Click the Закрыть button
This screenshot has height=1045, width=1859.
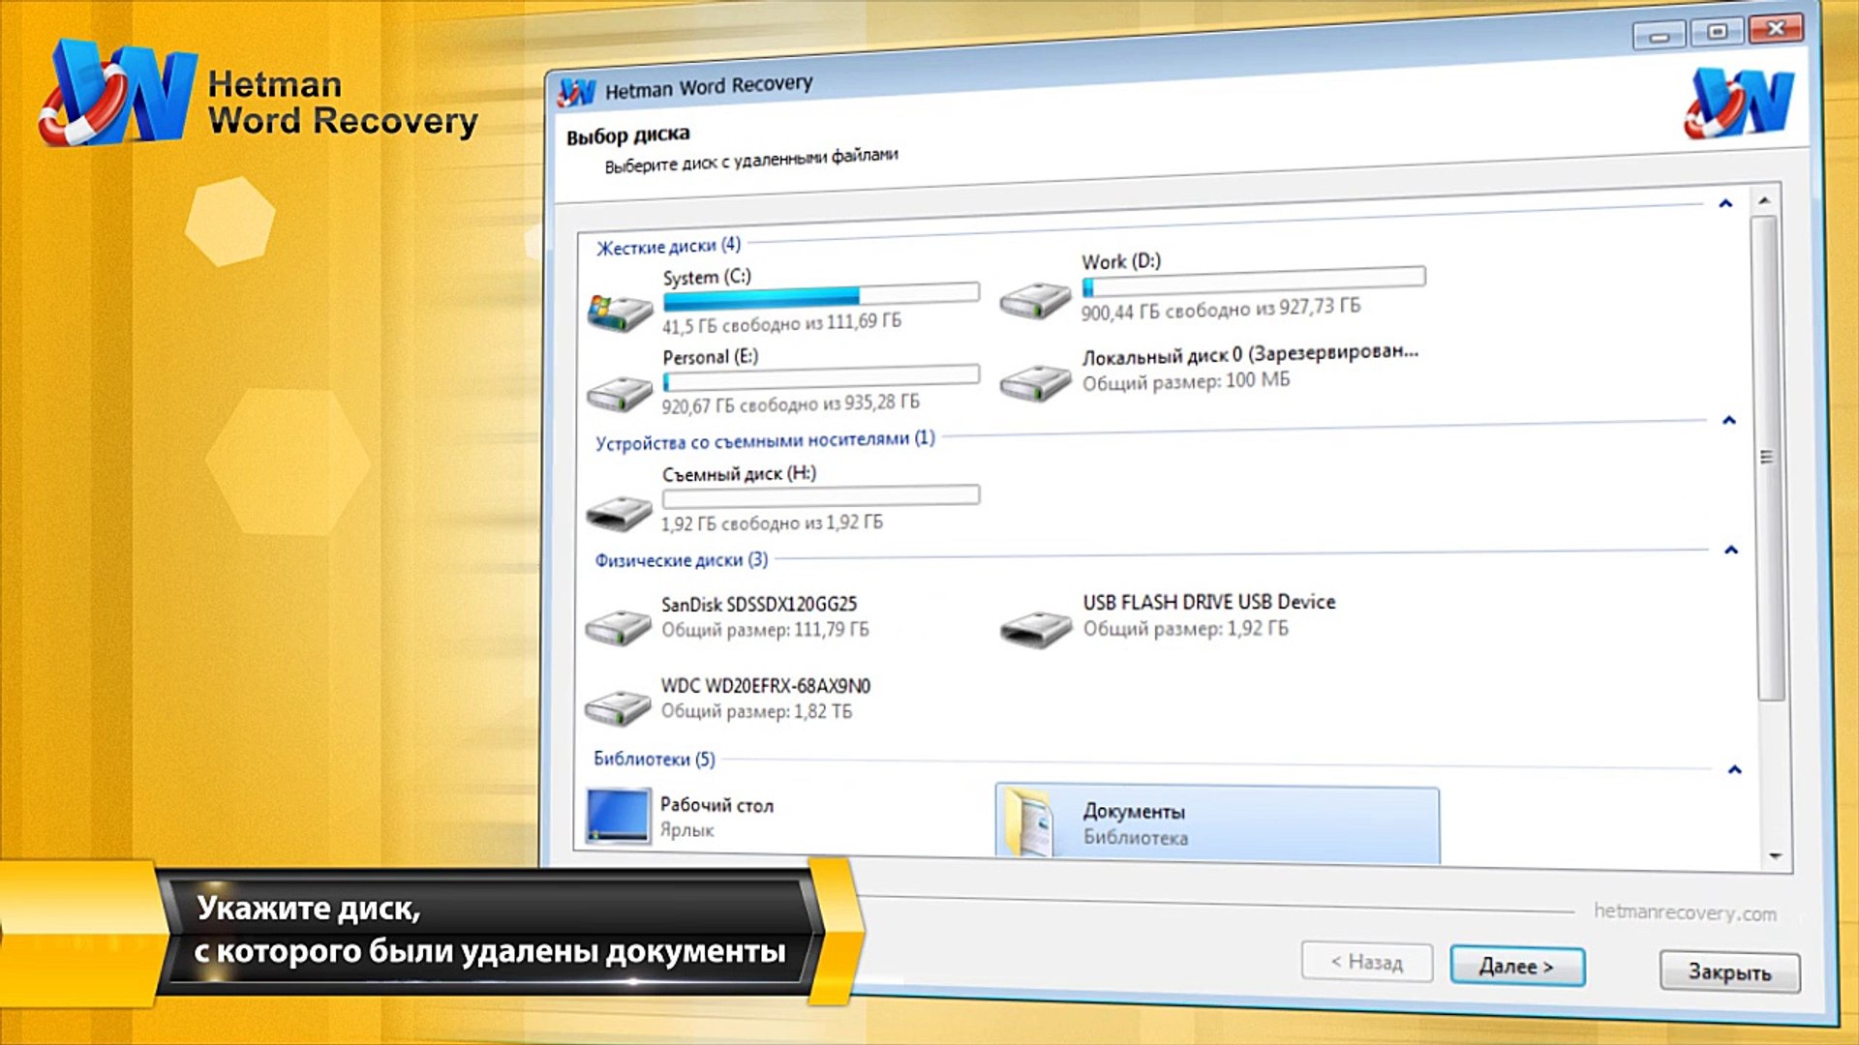(x=1730, y=971)
